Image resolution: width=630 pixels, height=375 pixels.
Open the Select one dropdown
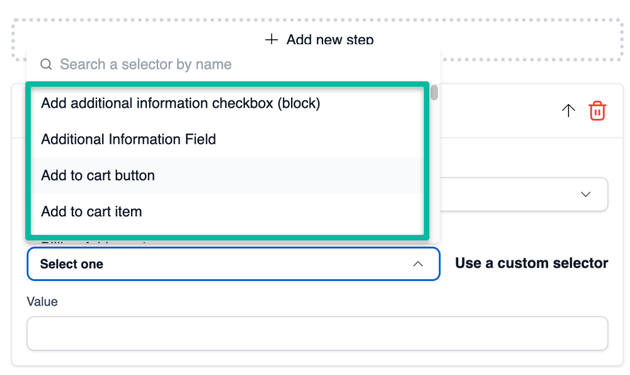[233, 264]
